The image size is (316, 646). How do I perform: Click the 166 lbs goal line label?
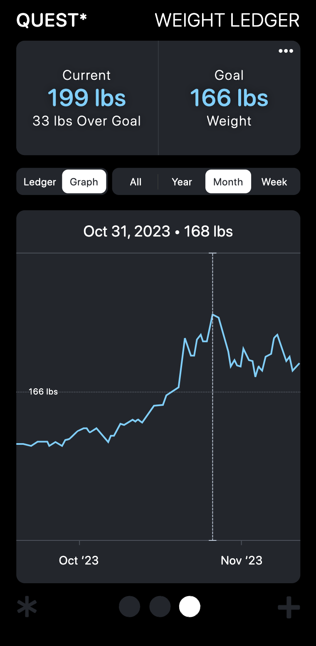(x=43, y=392)
